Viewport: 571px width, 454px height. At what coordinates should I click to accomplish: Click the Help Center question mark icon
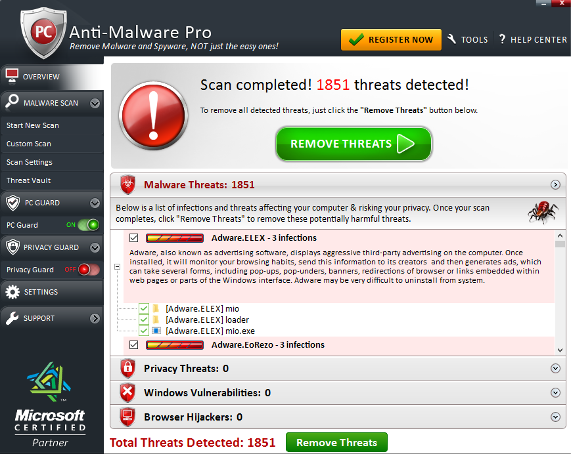pyautogui.click(x=502, y=39)
